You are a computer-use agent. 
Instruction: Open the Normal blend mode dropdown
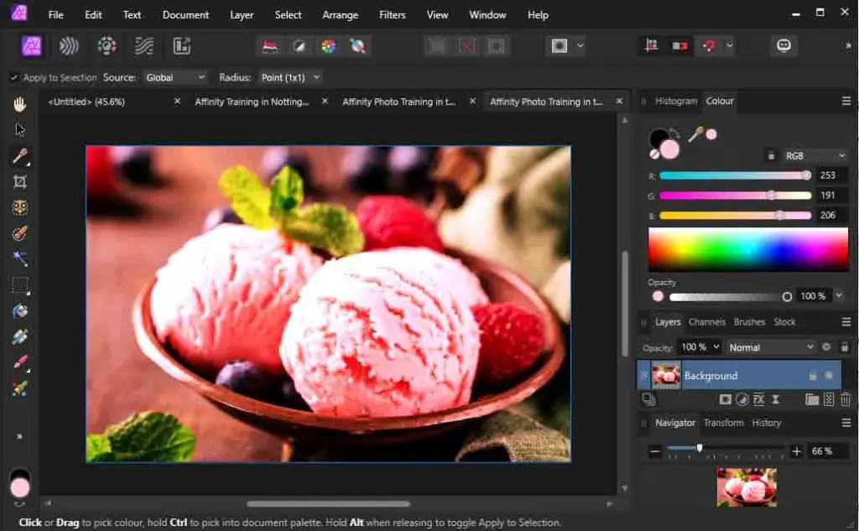770,347
